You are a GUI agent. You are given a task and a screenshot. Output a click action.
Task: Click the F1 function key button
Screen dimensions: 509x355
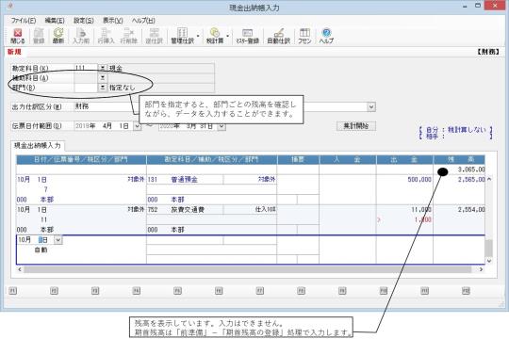pos(12,291)
